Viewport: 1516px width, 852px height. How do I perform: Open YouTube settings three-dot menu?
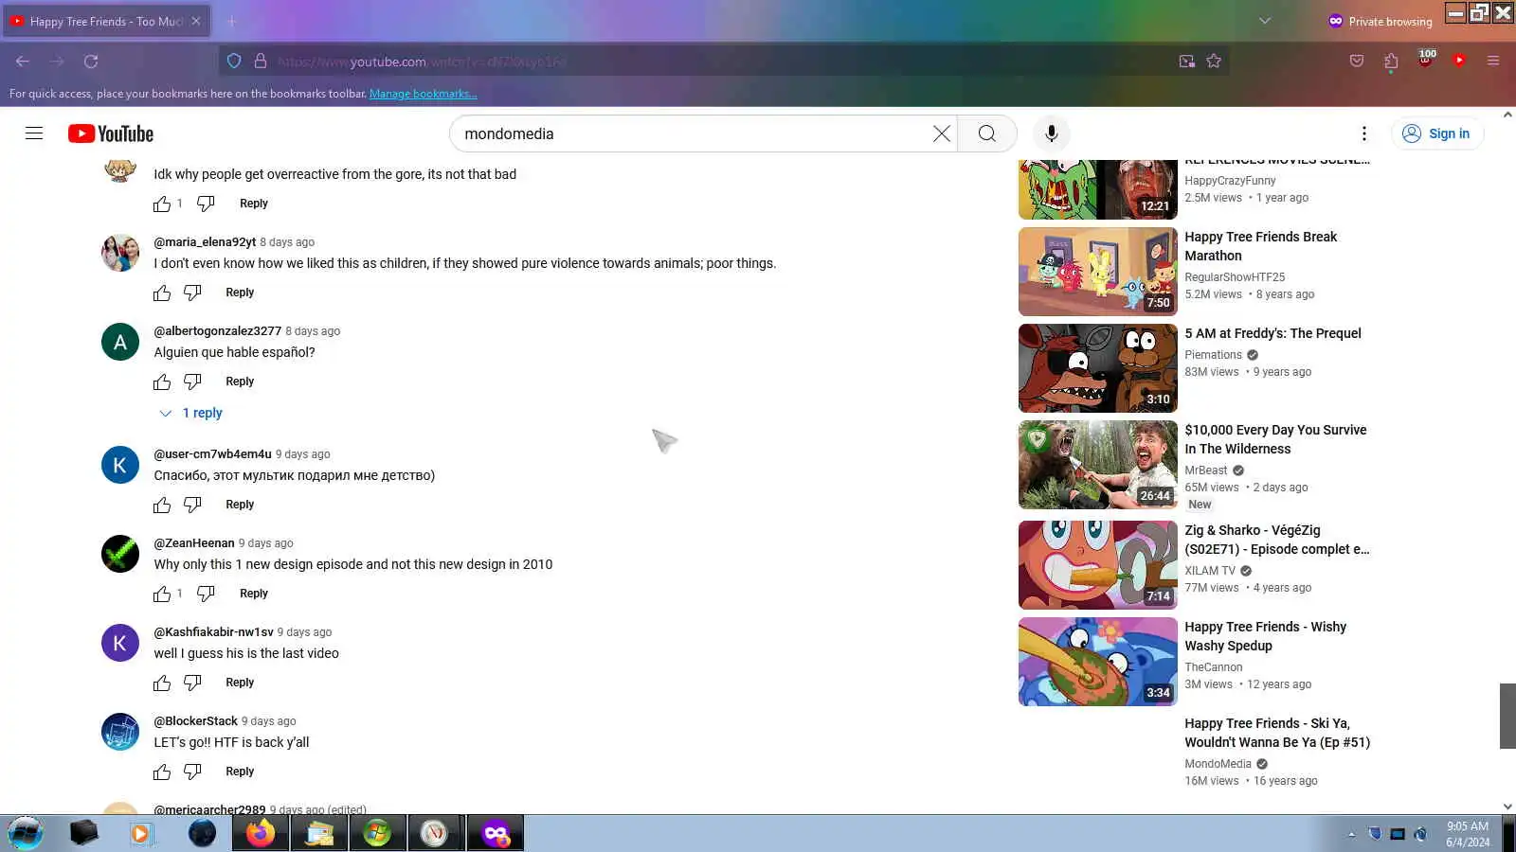(x=1364, y=133)
